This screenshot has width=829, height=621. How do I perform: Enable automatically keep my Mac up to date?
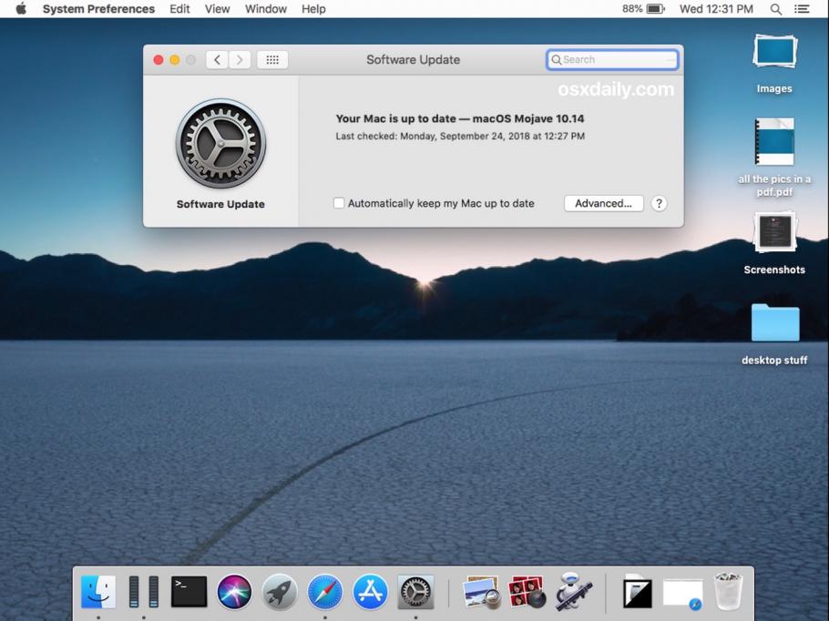coord(338,203)
